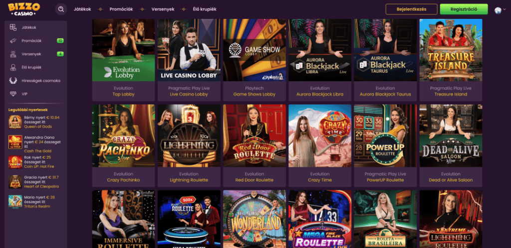Click the Hírességek csarnoka laurel icon

pyautogui.click(x=13, y=81)
